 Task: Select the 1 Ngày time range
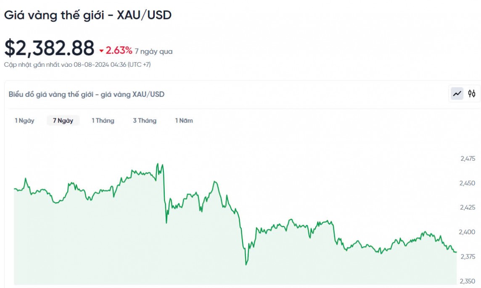pyautogui.click(x=24, y=120)
